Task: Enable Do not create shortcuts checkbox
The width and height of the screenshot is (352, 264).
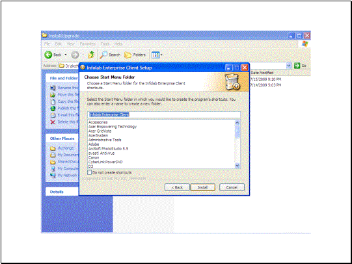Action: (89, 172)
